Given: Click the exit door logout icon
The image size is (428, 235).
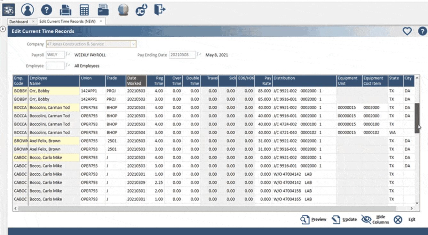Looking at the screenshot, I should click(x=159, y=10).
